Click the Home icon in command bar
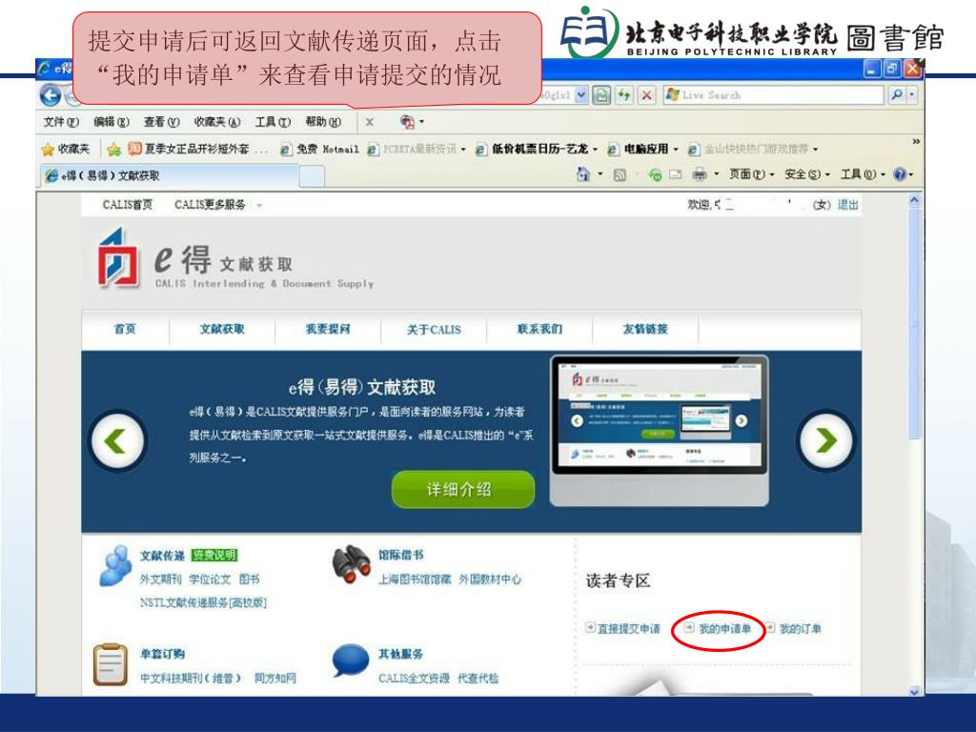Screen dimensions: 976x732 pos(582,174)
